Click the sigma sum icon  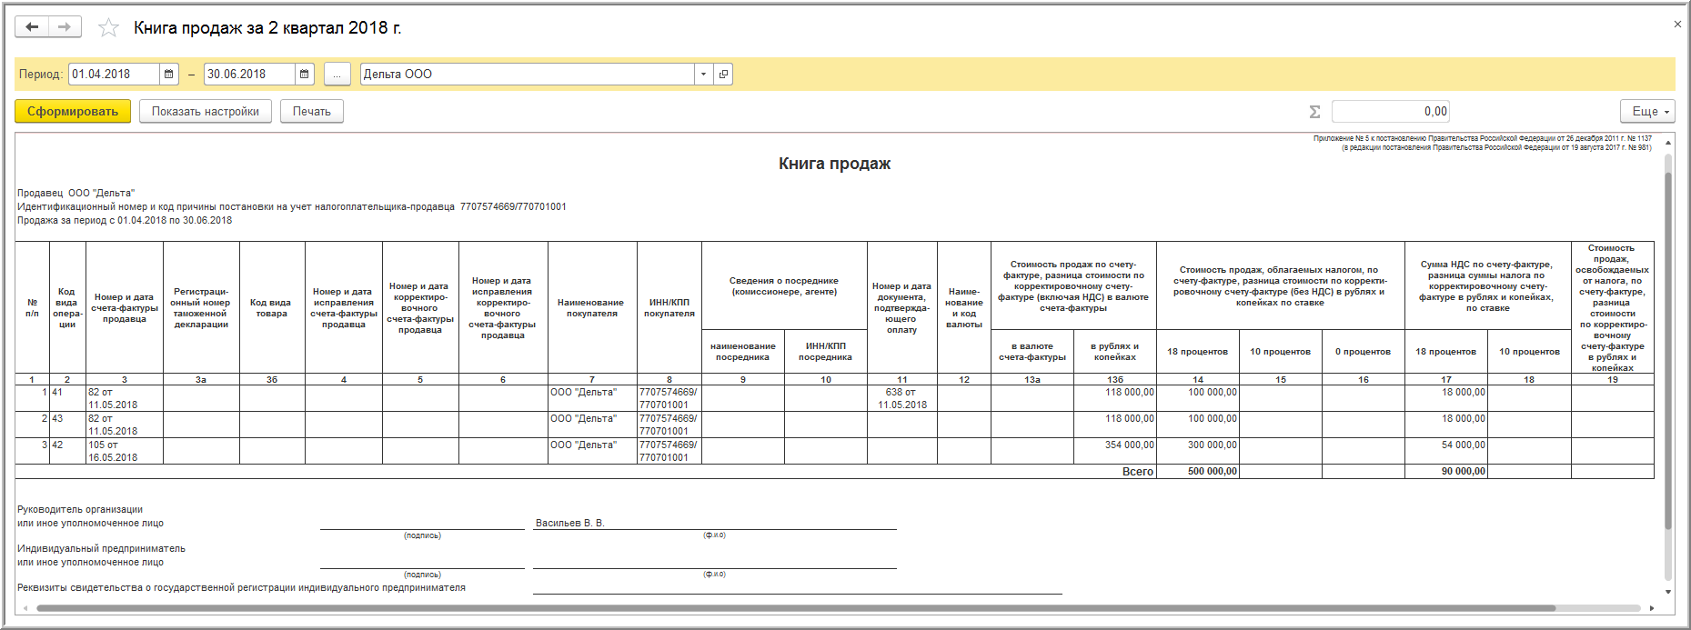click(x=1314, y=112)
